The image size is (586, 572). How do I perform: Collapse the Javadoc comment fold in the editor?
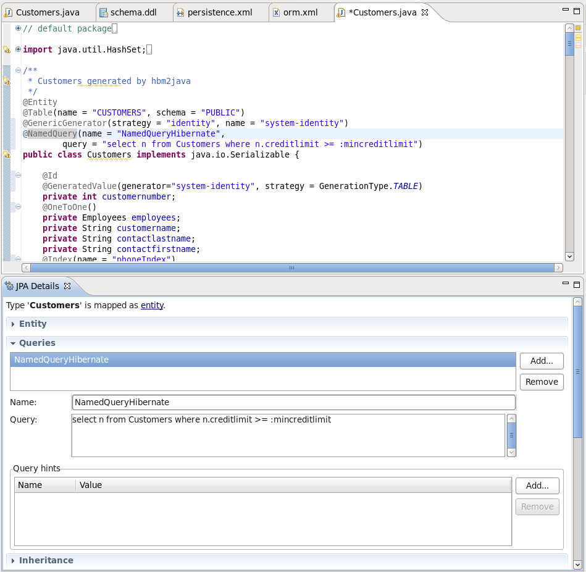17,70
